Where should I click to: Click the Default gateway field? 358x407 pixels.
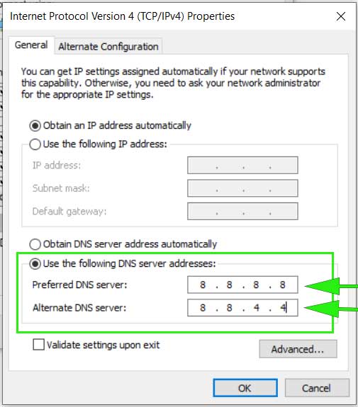(x=242, y=211)
